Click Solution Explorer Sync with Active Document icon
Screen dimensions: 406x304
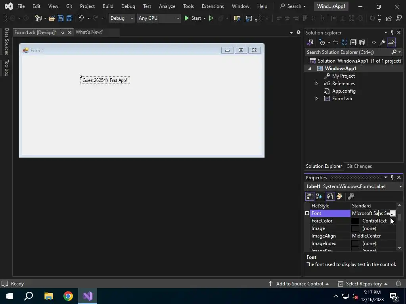tap(335, 42)
